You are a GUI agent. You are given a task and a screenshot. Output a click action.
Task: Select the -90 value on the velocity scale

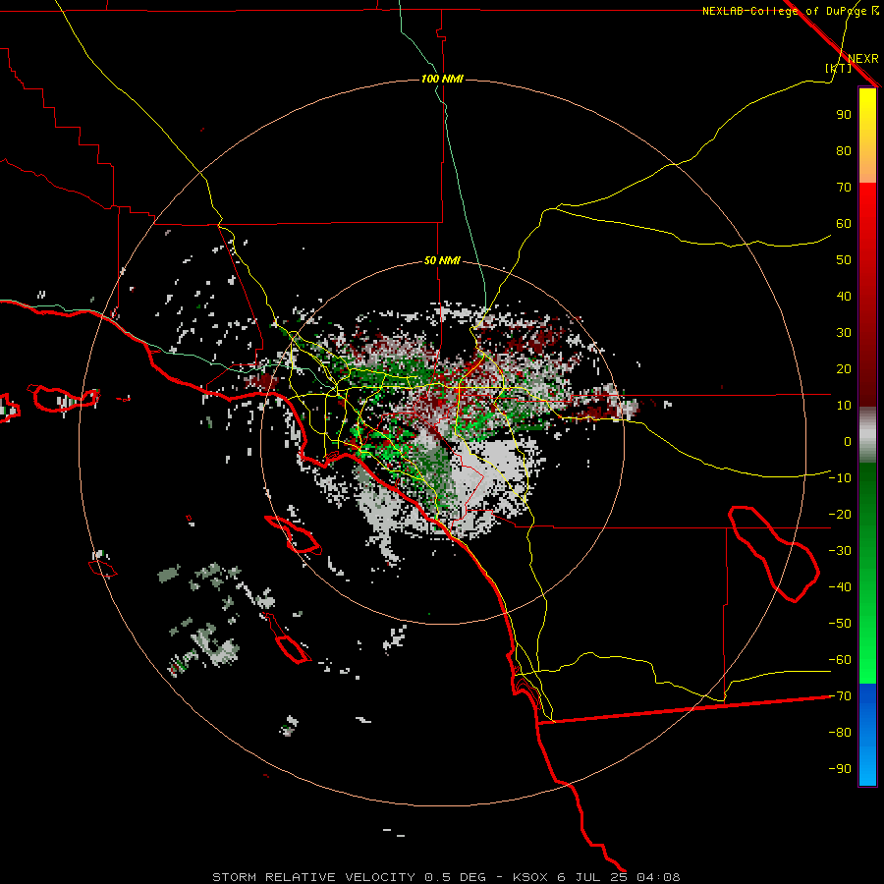pyautogui.click(x=840, y=769)
